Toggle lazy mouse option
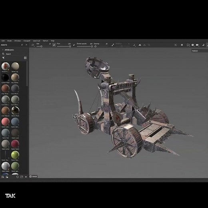208x208 pixels. coord(113,45)
